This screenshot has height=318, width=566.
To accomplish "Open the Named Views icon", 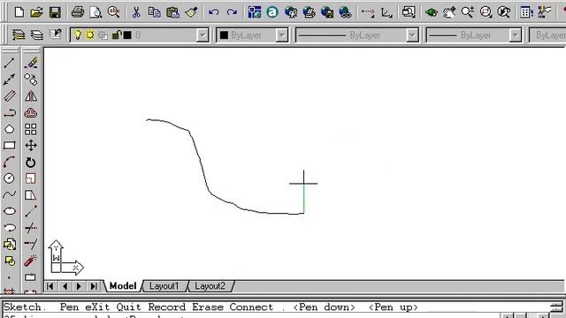I will tap(409, 12).
